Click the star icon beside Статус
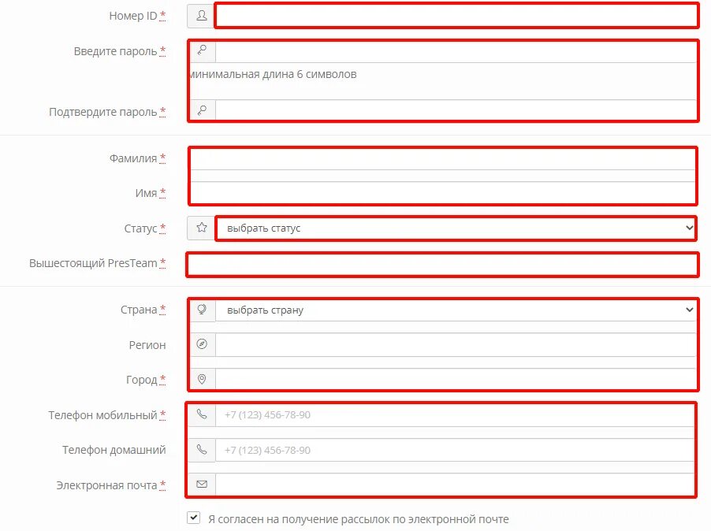The width and height of the screenshot is (711, 531). point(201,228)
